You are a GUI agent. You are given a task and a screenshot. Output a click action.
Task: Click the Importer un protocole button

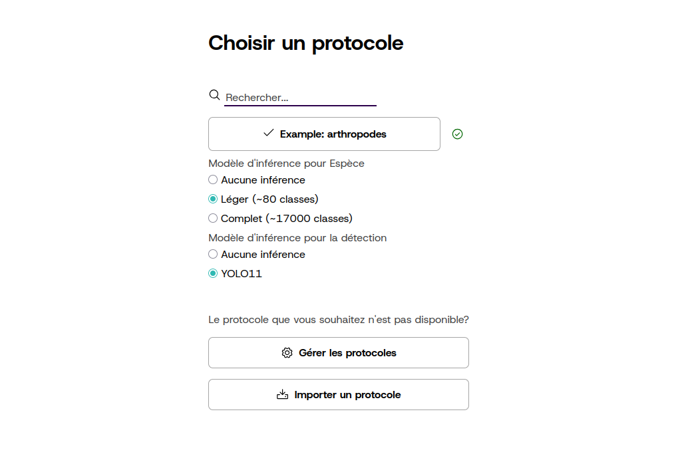point(339,395)
